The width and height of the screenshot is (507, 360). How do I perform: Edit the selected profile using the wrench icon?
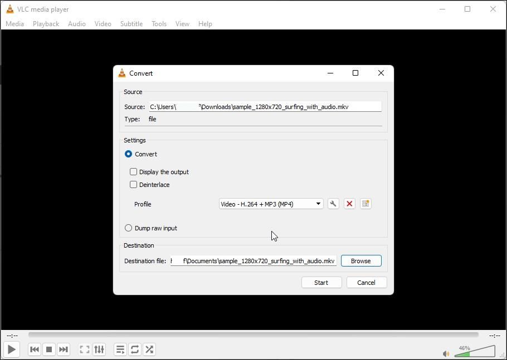333,204
